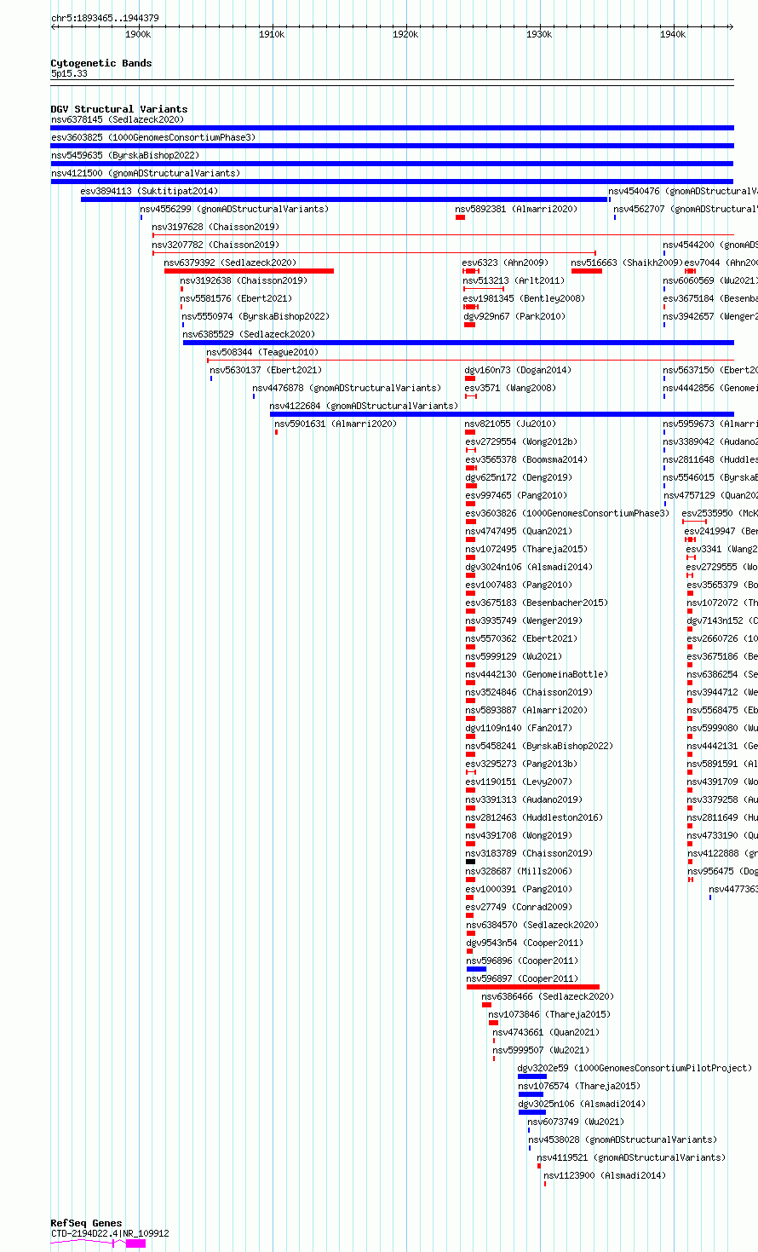Select the nsv1123900 (Alsmadi2014) label
Image resolution: width=758 pixels, height=1252 pixels.
[x=605, y=1175]
